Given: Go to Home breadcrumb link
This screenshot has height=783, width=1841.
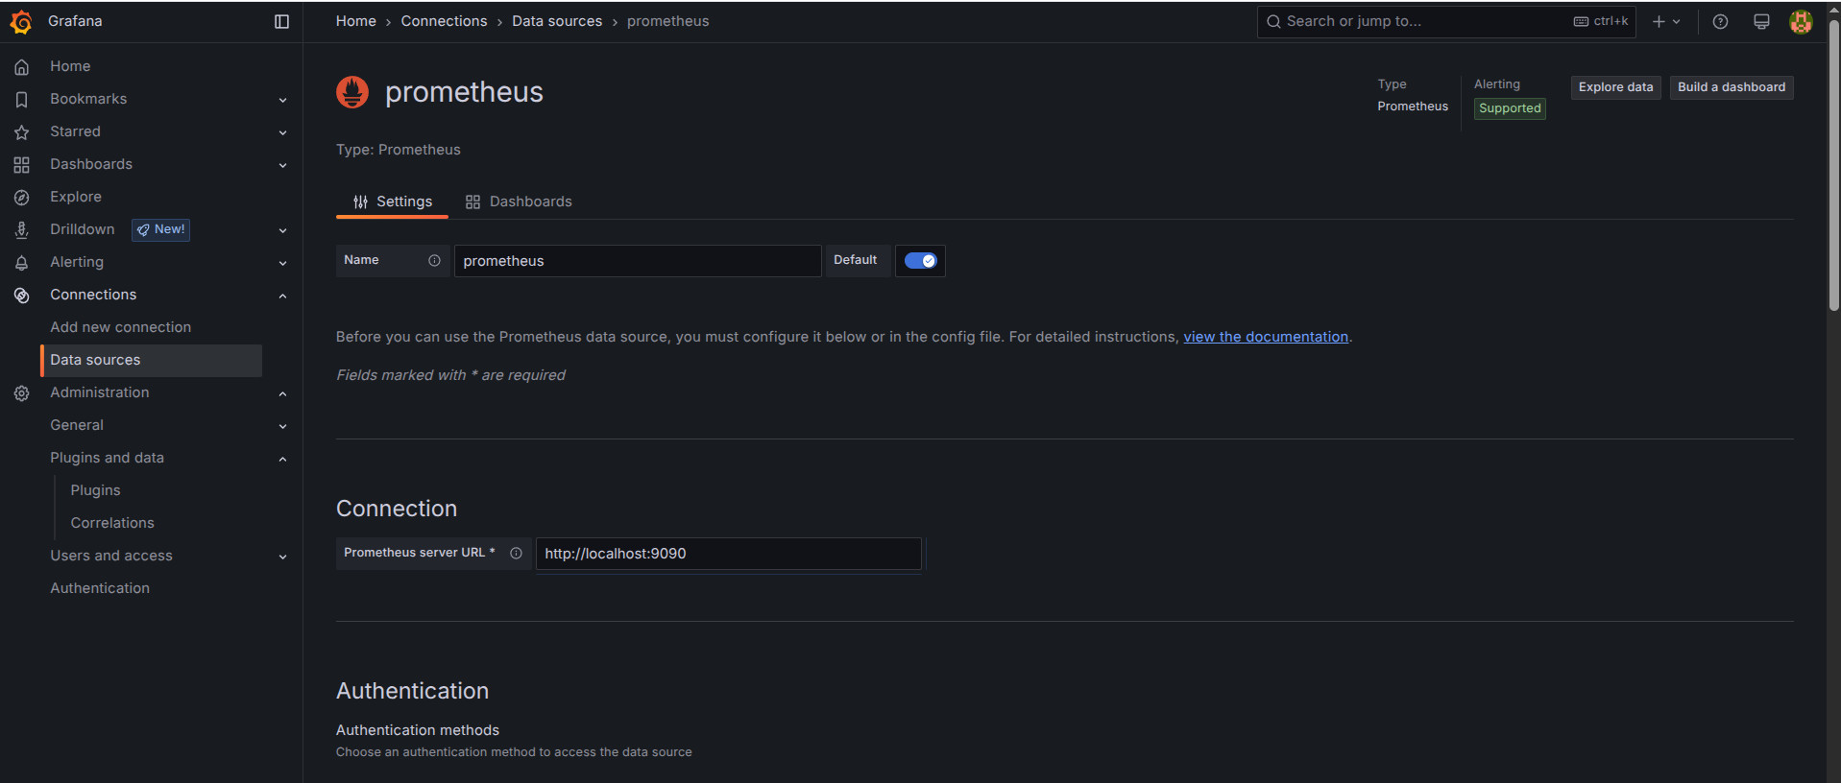Looking at the screenshot, I should coord(356,21).
